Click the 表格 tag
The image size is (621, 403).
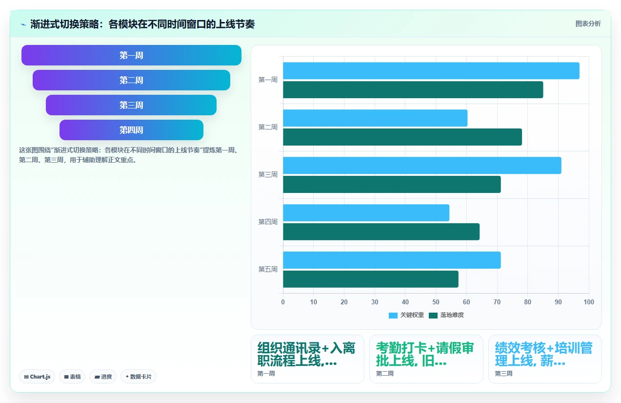72,377
